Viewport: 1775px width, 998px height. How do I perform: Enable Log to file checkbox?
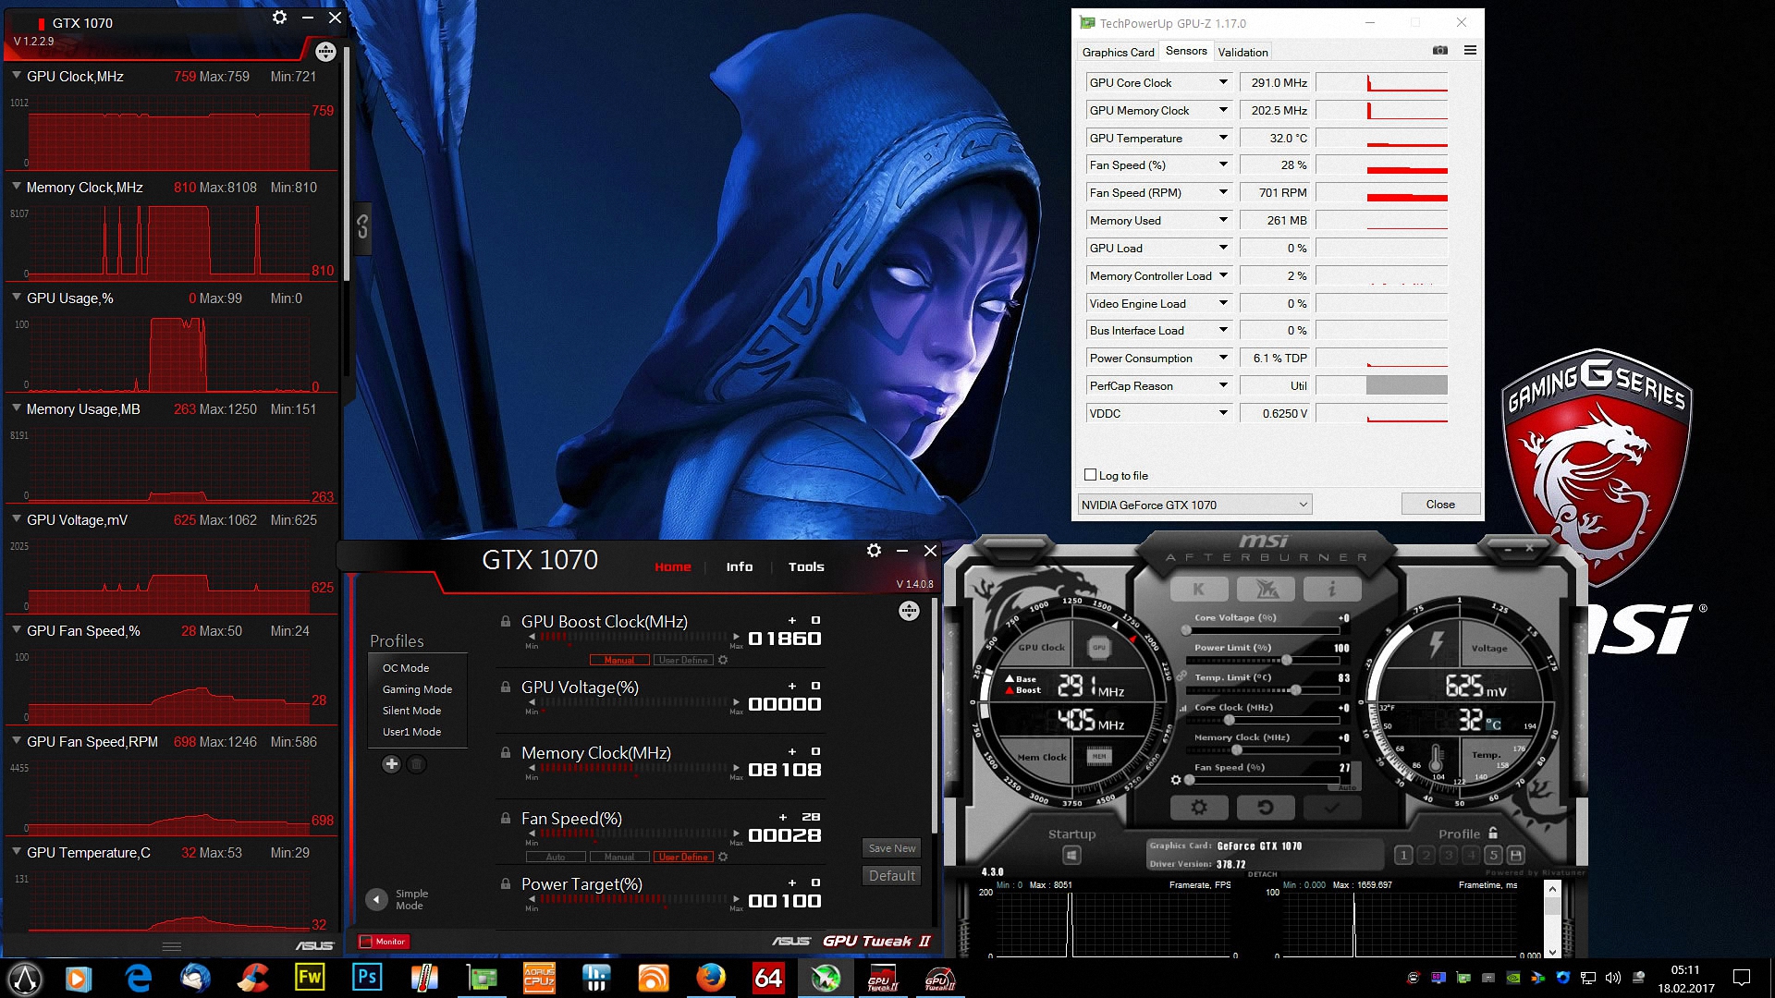pyautogui.click(x=1090, y=475)
